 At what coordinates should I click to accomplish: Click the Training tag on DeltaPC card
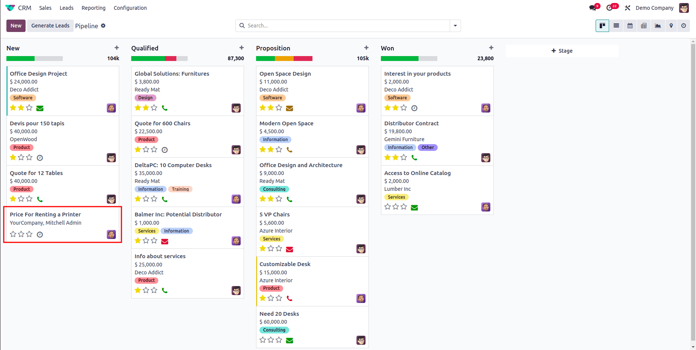[x=180, y=189]
